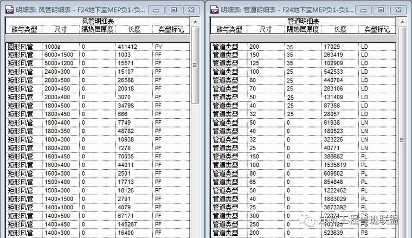Click the pipe length value 131409
This screenshot has width=412, height=238.
(333, 97)
